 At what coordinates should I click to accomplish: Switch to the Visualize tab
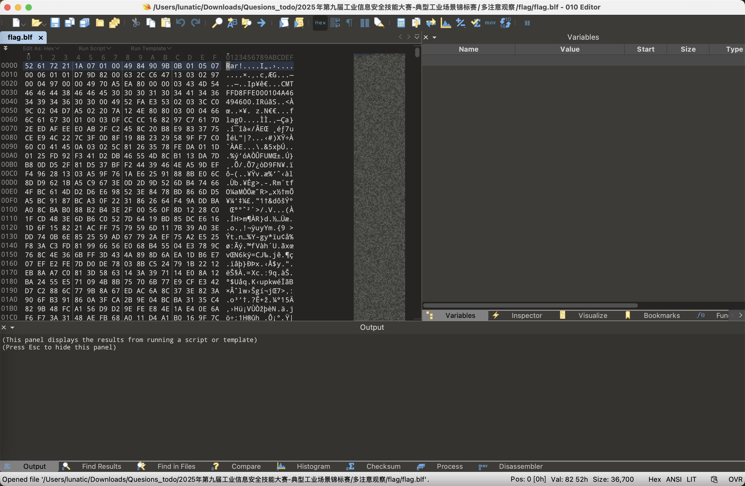pyautogui.click(x=584, y=315)
